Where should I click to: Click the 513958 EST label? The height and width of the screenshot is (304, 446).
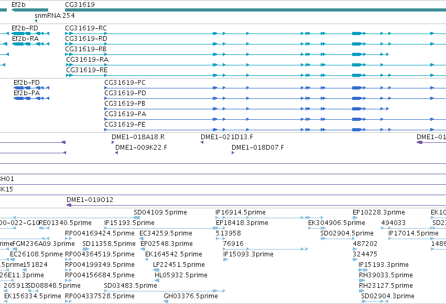point(229,233)
